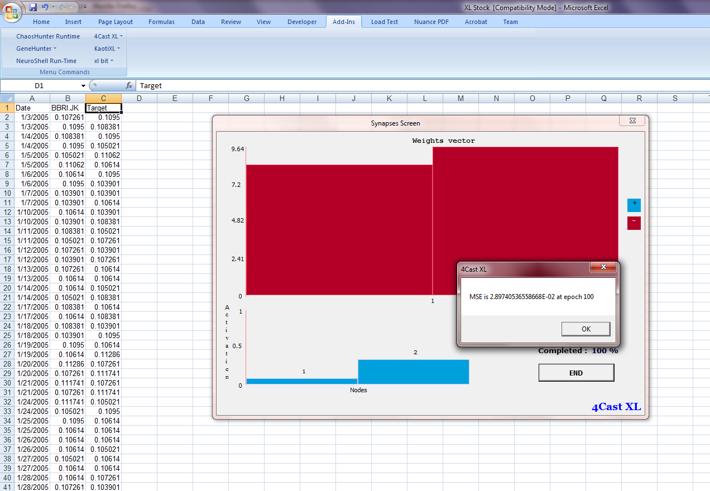Switch to the View tab
Screen dimensions: 710x491
[264, 22]
